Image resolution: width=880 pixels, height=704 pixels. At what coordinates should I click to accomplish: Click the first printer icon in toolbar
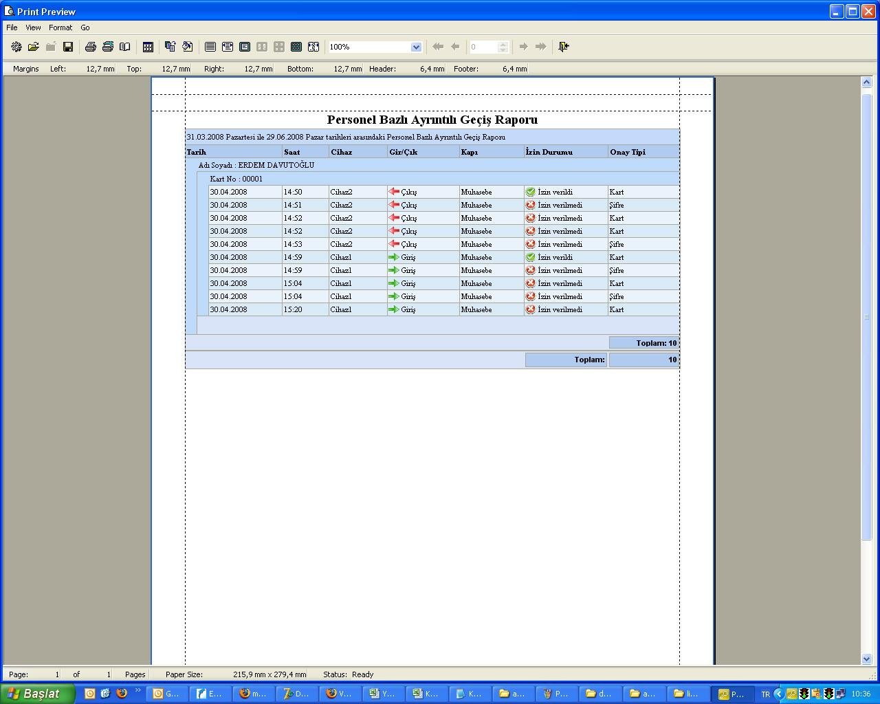point(90,47)
